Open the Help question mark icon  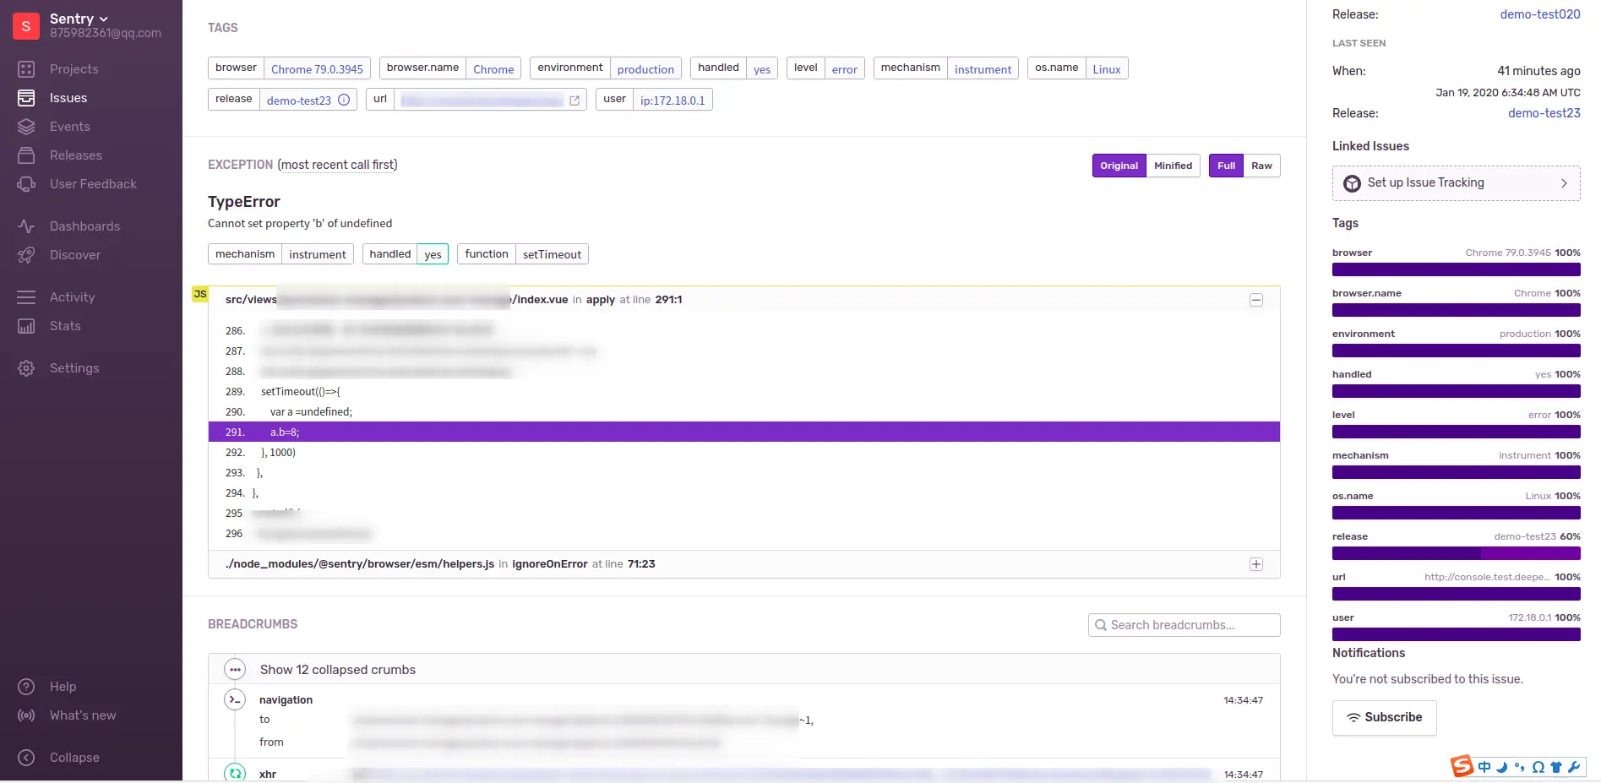[x=26, y=687]
